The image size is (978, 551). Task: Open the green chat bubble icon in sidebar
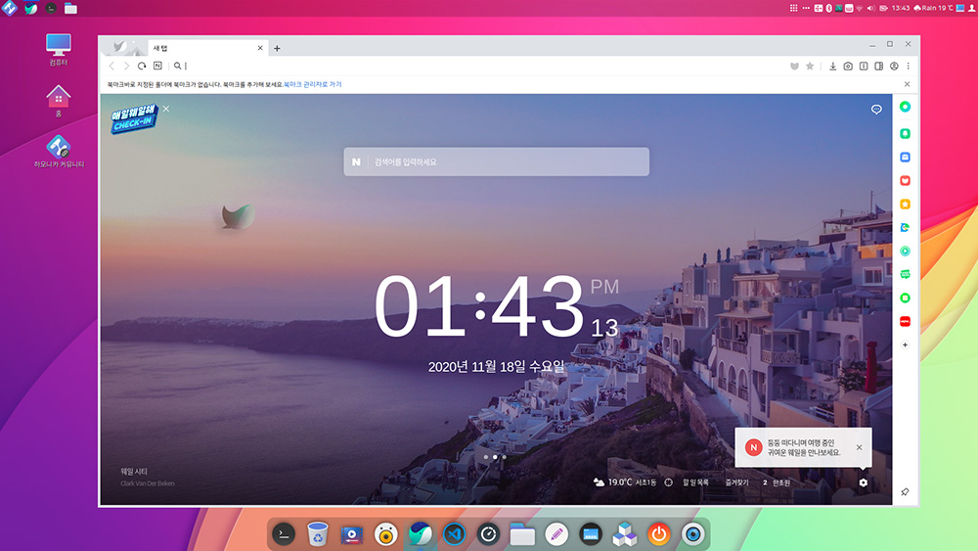click(905, 274)
